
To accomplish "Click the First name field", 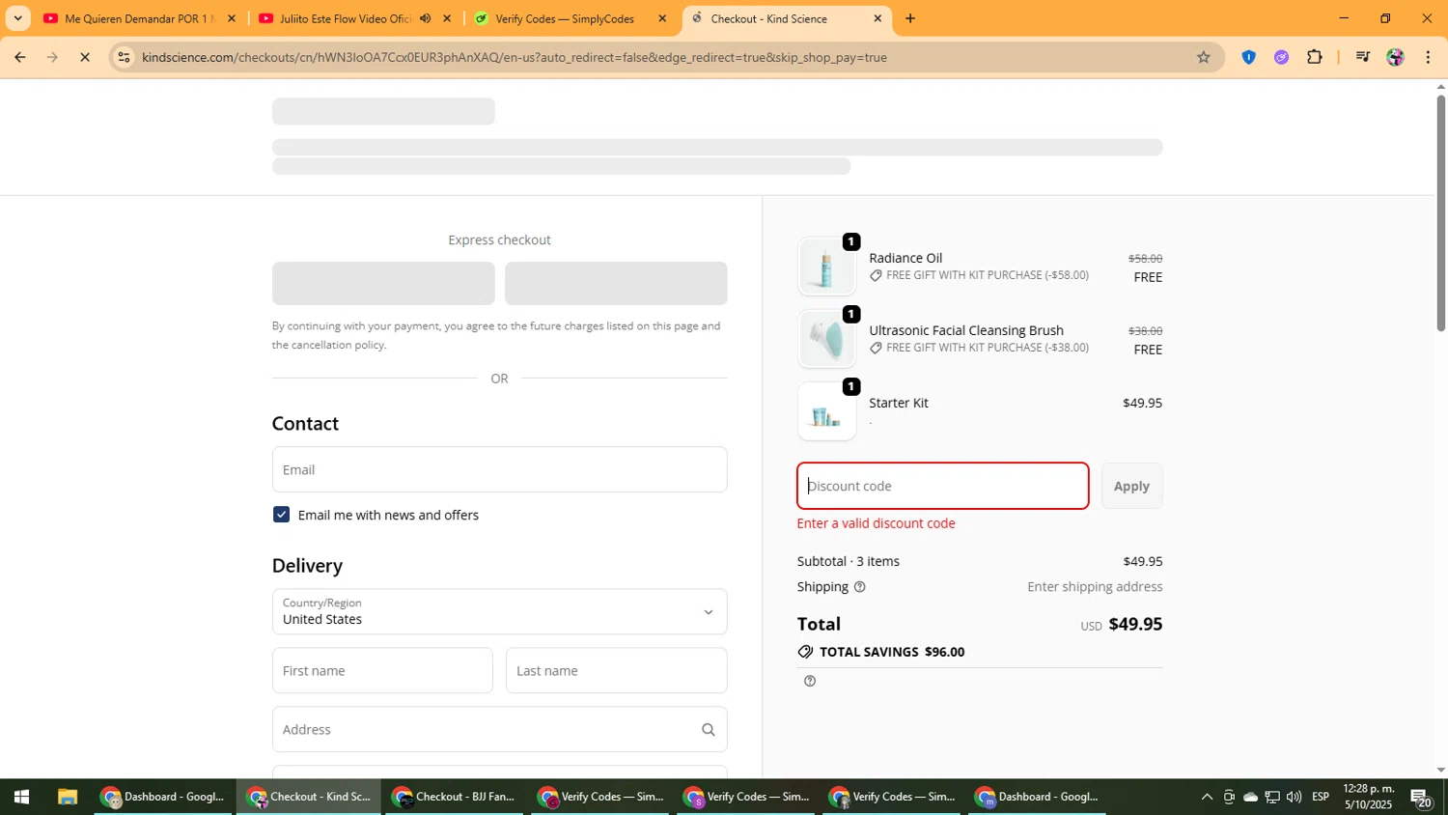I will (382, 671).
